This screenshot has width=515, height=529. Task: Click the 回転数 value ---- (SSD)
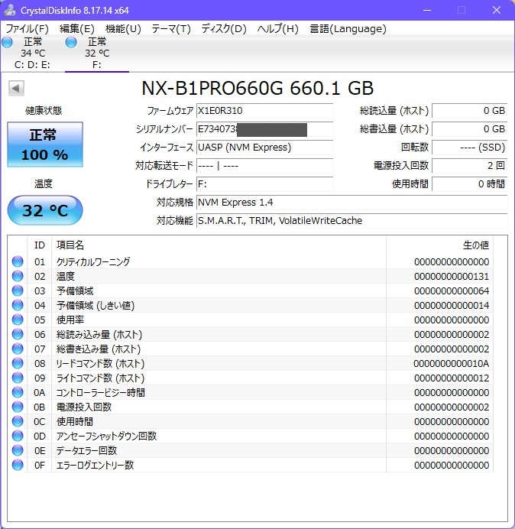click(469, 148)
